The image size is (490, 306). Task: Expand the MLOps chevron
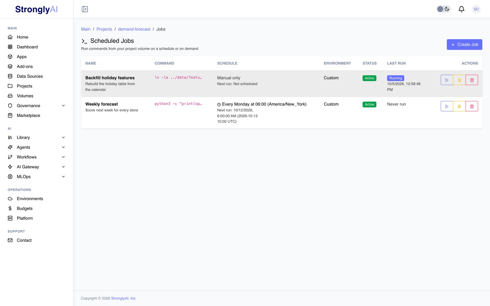63,177
